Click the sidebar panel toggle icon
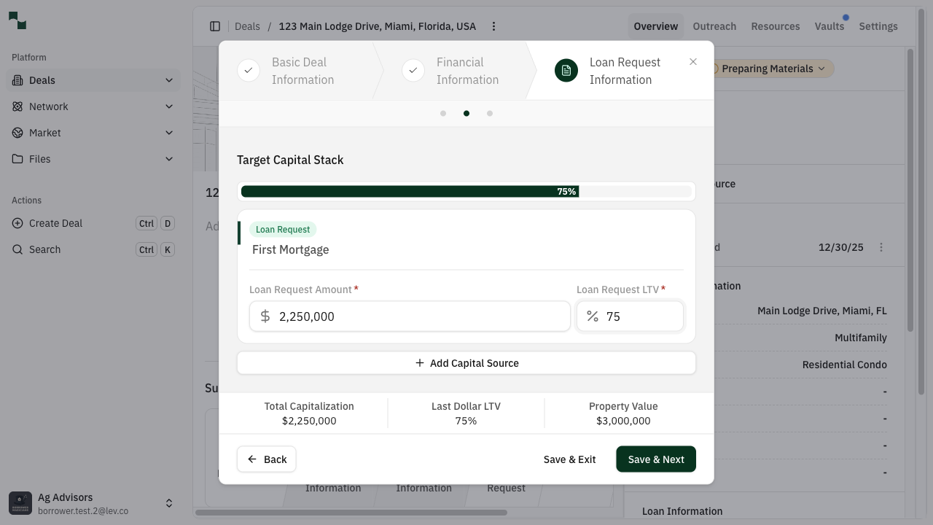The width and height of the screenshot is (933, 525). click(215, 26)
